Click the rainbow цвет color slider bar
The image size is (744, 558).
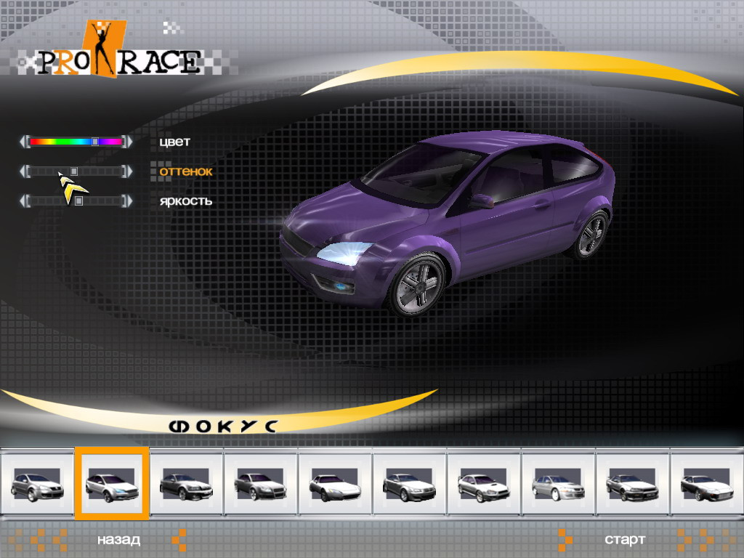[x=76, y=142]
